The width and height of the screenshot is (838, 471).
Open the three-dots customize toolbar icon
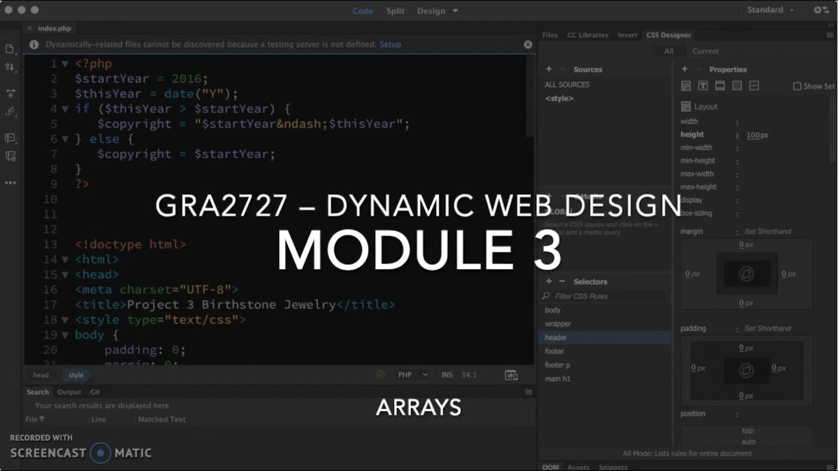[10, 183]
